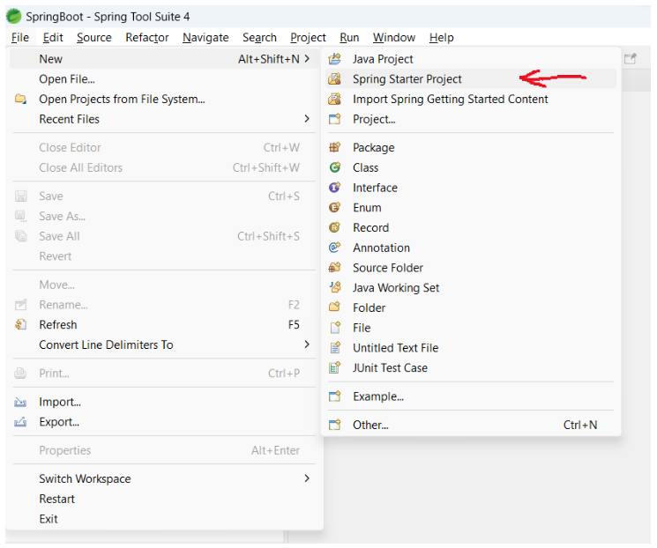Click the Source Folder icon
Screen dimensions: 657x548
pos(334,268)
